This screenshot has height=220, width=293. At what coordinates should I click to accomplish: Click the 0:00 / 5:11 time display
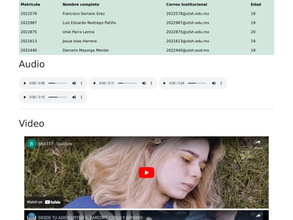coord(107,83)
